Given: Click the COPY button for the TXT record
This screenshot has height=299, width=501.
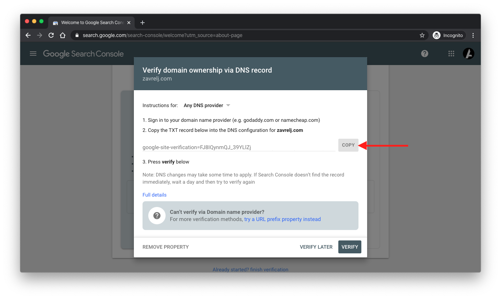Looking at the screenshot, I should pyautogui.click(x=348, y=145).
